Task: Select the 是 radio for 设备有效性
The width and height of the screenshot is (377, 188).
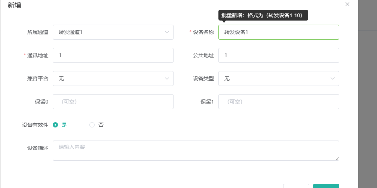Action: [55, 125]
